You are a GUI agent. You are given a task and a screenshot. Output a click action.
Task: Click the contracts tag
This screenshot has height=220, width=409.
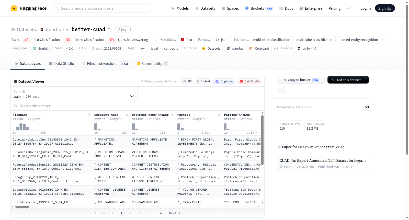[171, 48]
